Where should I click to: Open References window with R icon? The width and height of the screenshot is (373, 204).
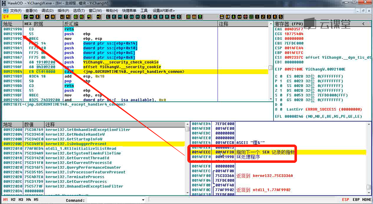(x=167, y=17)
